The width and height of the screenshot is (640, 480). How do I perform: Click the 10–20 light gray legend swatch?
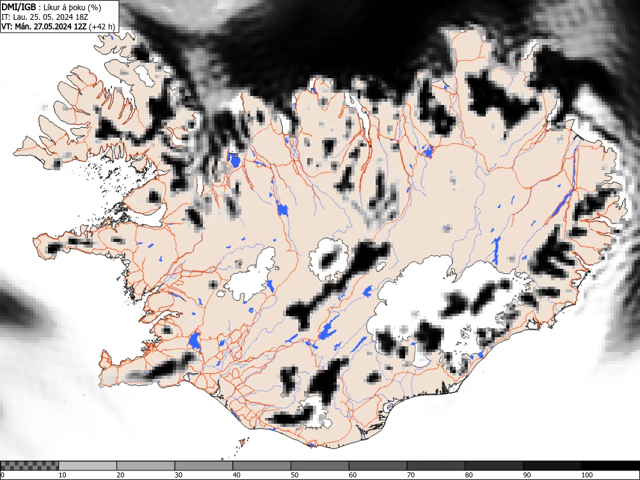pos(88,466)
